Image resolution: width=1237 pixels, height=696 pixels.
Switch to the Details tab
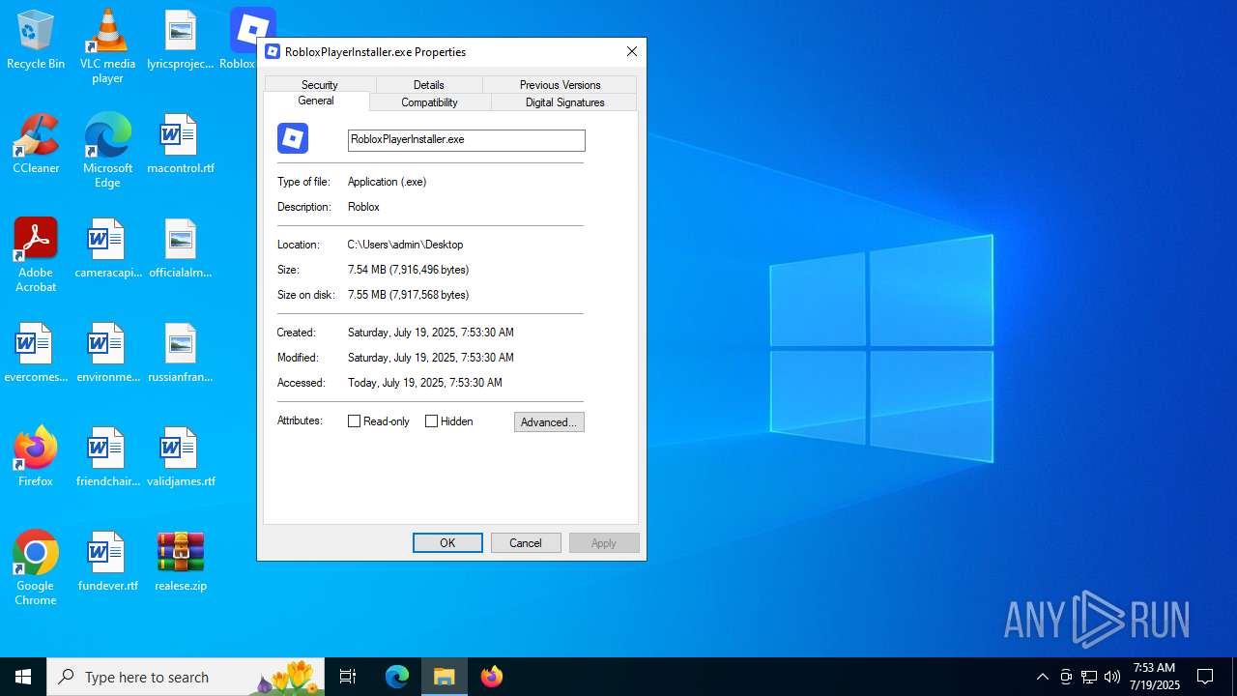click(429, 85)
